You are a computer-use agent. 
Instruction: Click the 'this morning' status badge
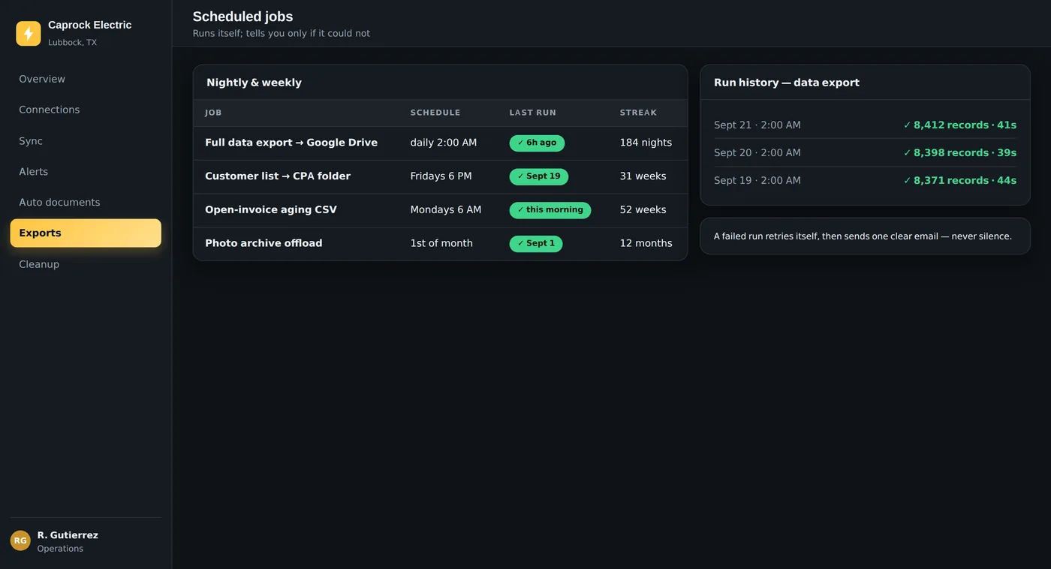pyautogui.click(x=550, y=210)
